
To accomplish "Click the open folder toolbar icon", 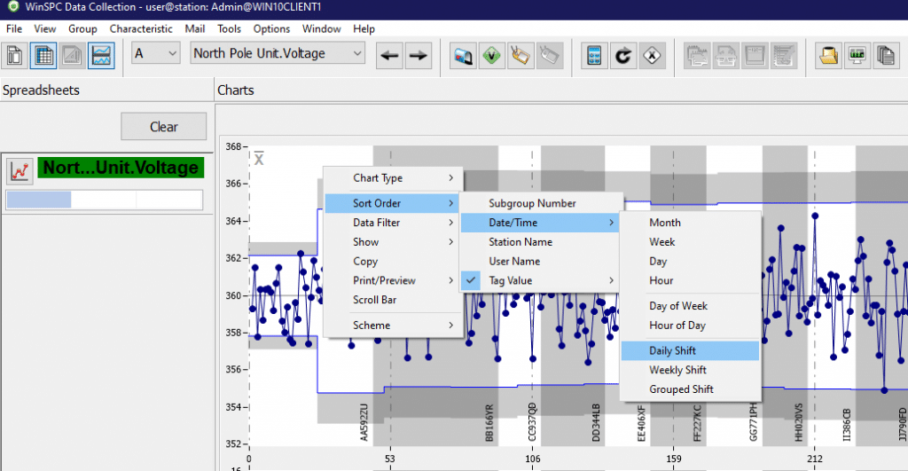I will (x=829, y=55).
